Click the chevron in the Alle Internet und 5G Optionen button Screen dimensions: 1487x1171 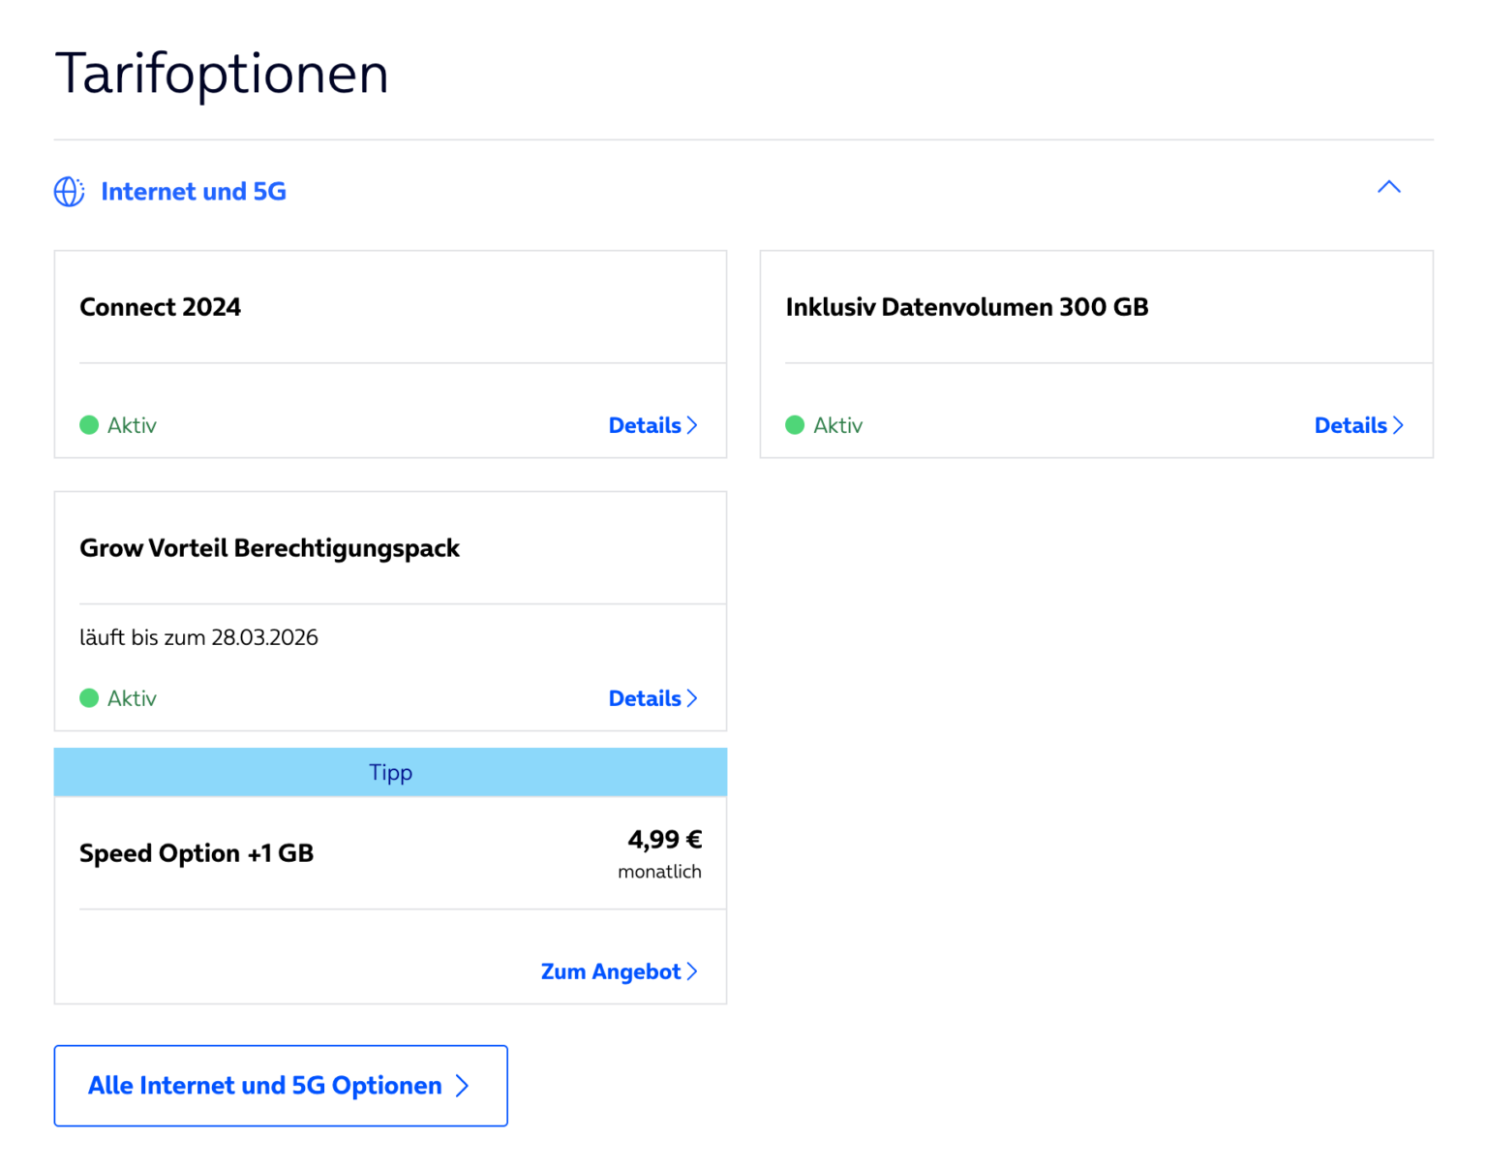point(462,1086)
